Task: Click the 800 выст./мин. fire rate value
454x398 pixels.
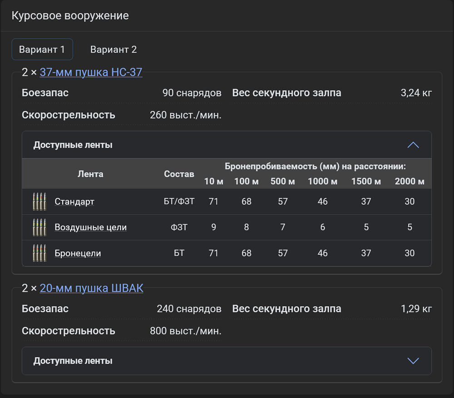Action: click(x=186, y=331)
